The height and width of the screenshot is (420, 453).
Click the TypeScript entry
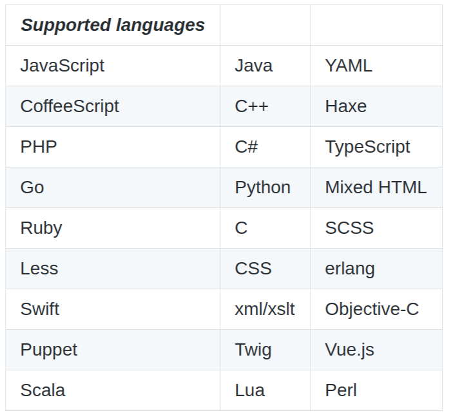[367, 147]
